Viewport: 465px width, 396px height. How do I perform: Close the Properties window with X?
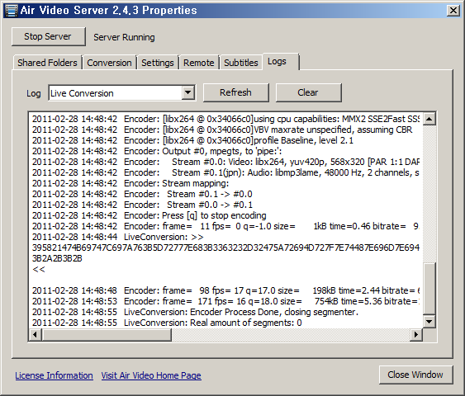click(453, 11)
